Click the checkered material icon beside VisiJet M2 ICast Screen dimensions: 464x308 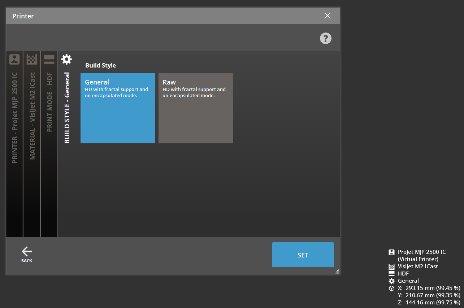click(391, 267)
